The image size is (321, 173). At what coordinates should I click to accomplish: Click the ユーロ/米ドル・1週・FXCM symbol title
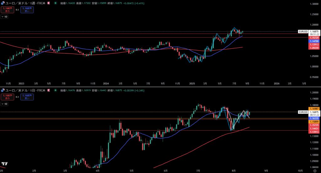point(25,3)
